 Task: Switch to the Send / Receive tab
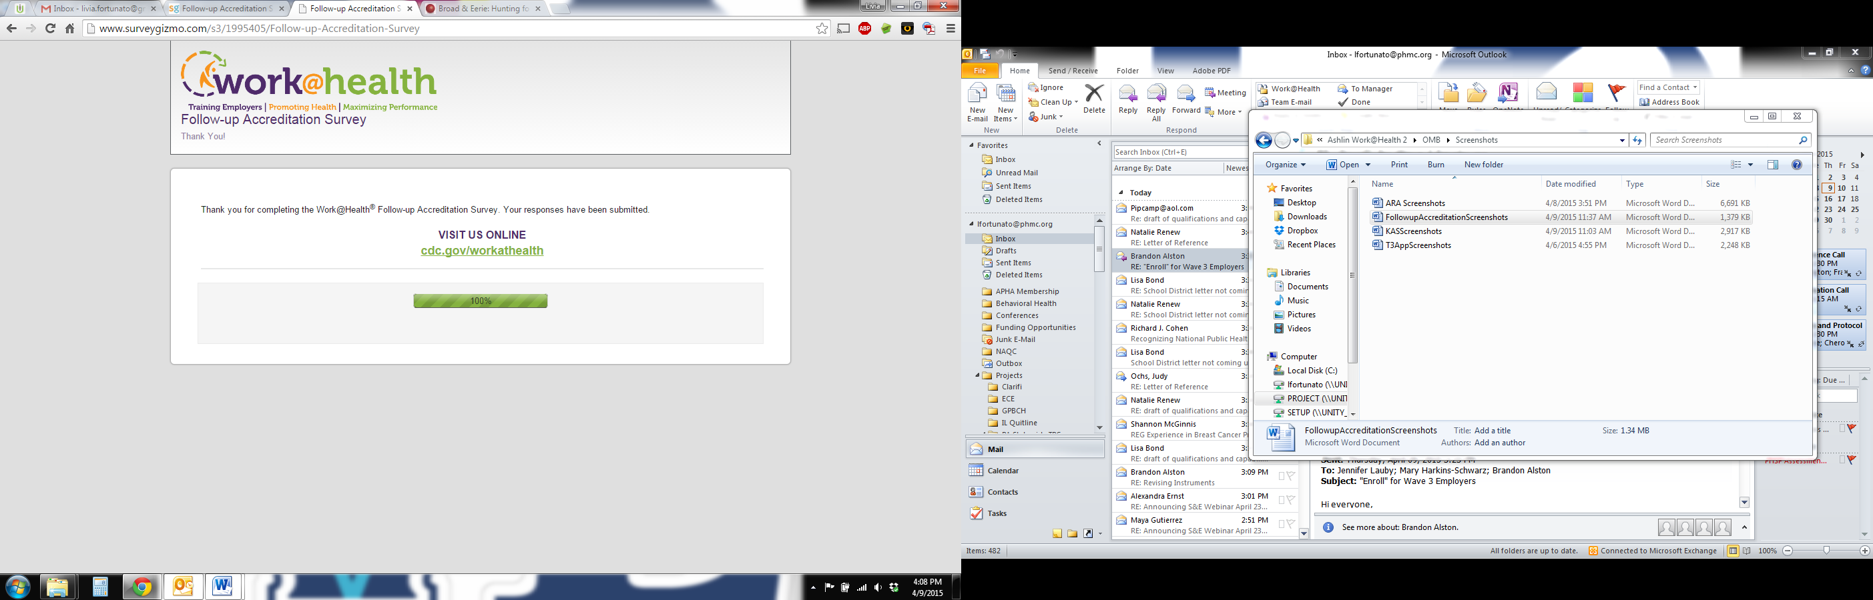1073,71
